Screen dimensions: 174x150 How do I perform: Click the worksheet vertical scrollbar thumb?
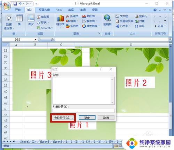(x=170, y=116)
